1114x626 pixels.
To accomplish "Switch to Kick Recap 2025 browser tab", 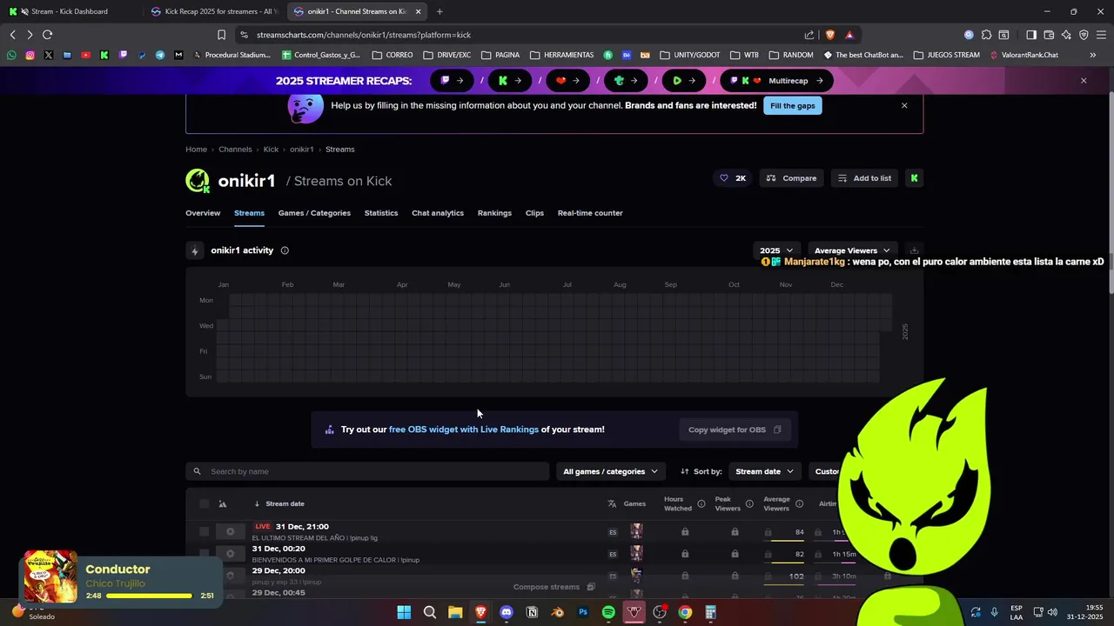I will (x=214, y=11).
